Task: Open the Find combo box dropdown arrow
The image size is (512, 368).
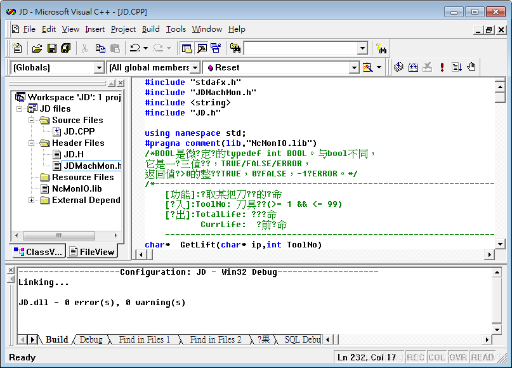Action: (362, 48)
